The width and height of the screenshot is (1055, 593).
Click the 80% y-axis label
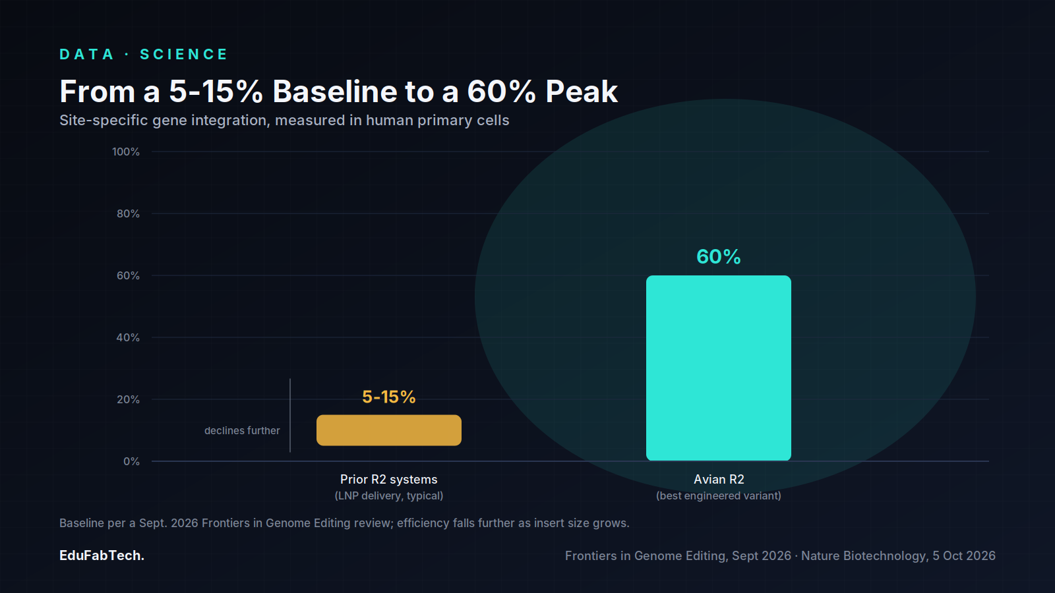click(128, 213)
